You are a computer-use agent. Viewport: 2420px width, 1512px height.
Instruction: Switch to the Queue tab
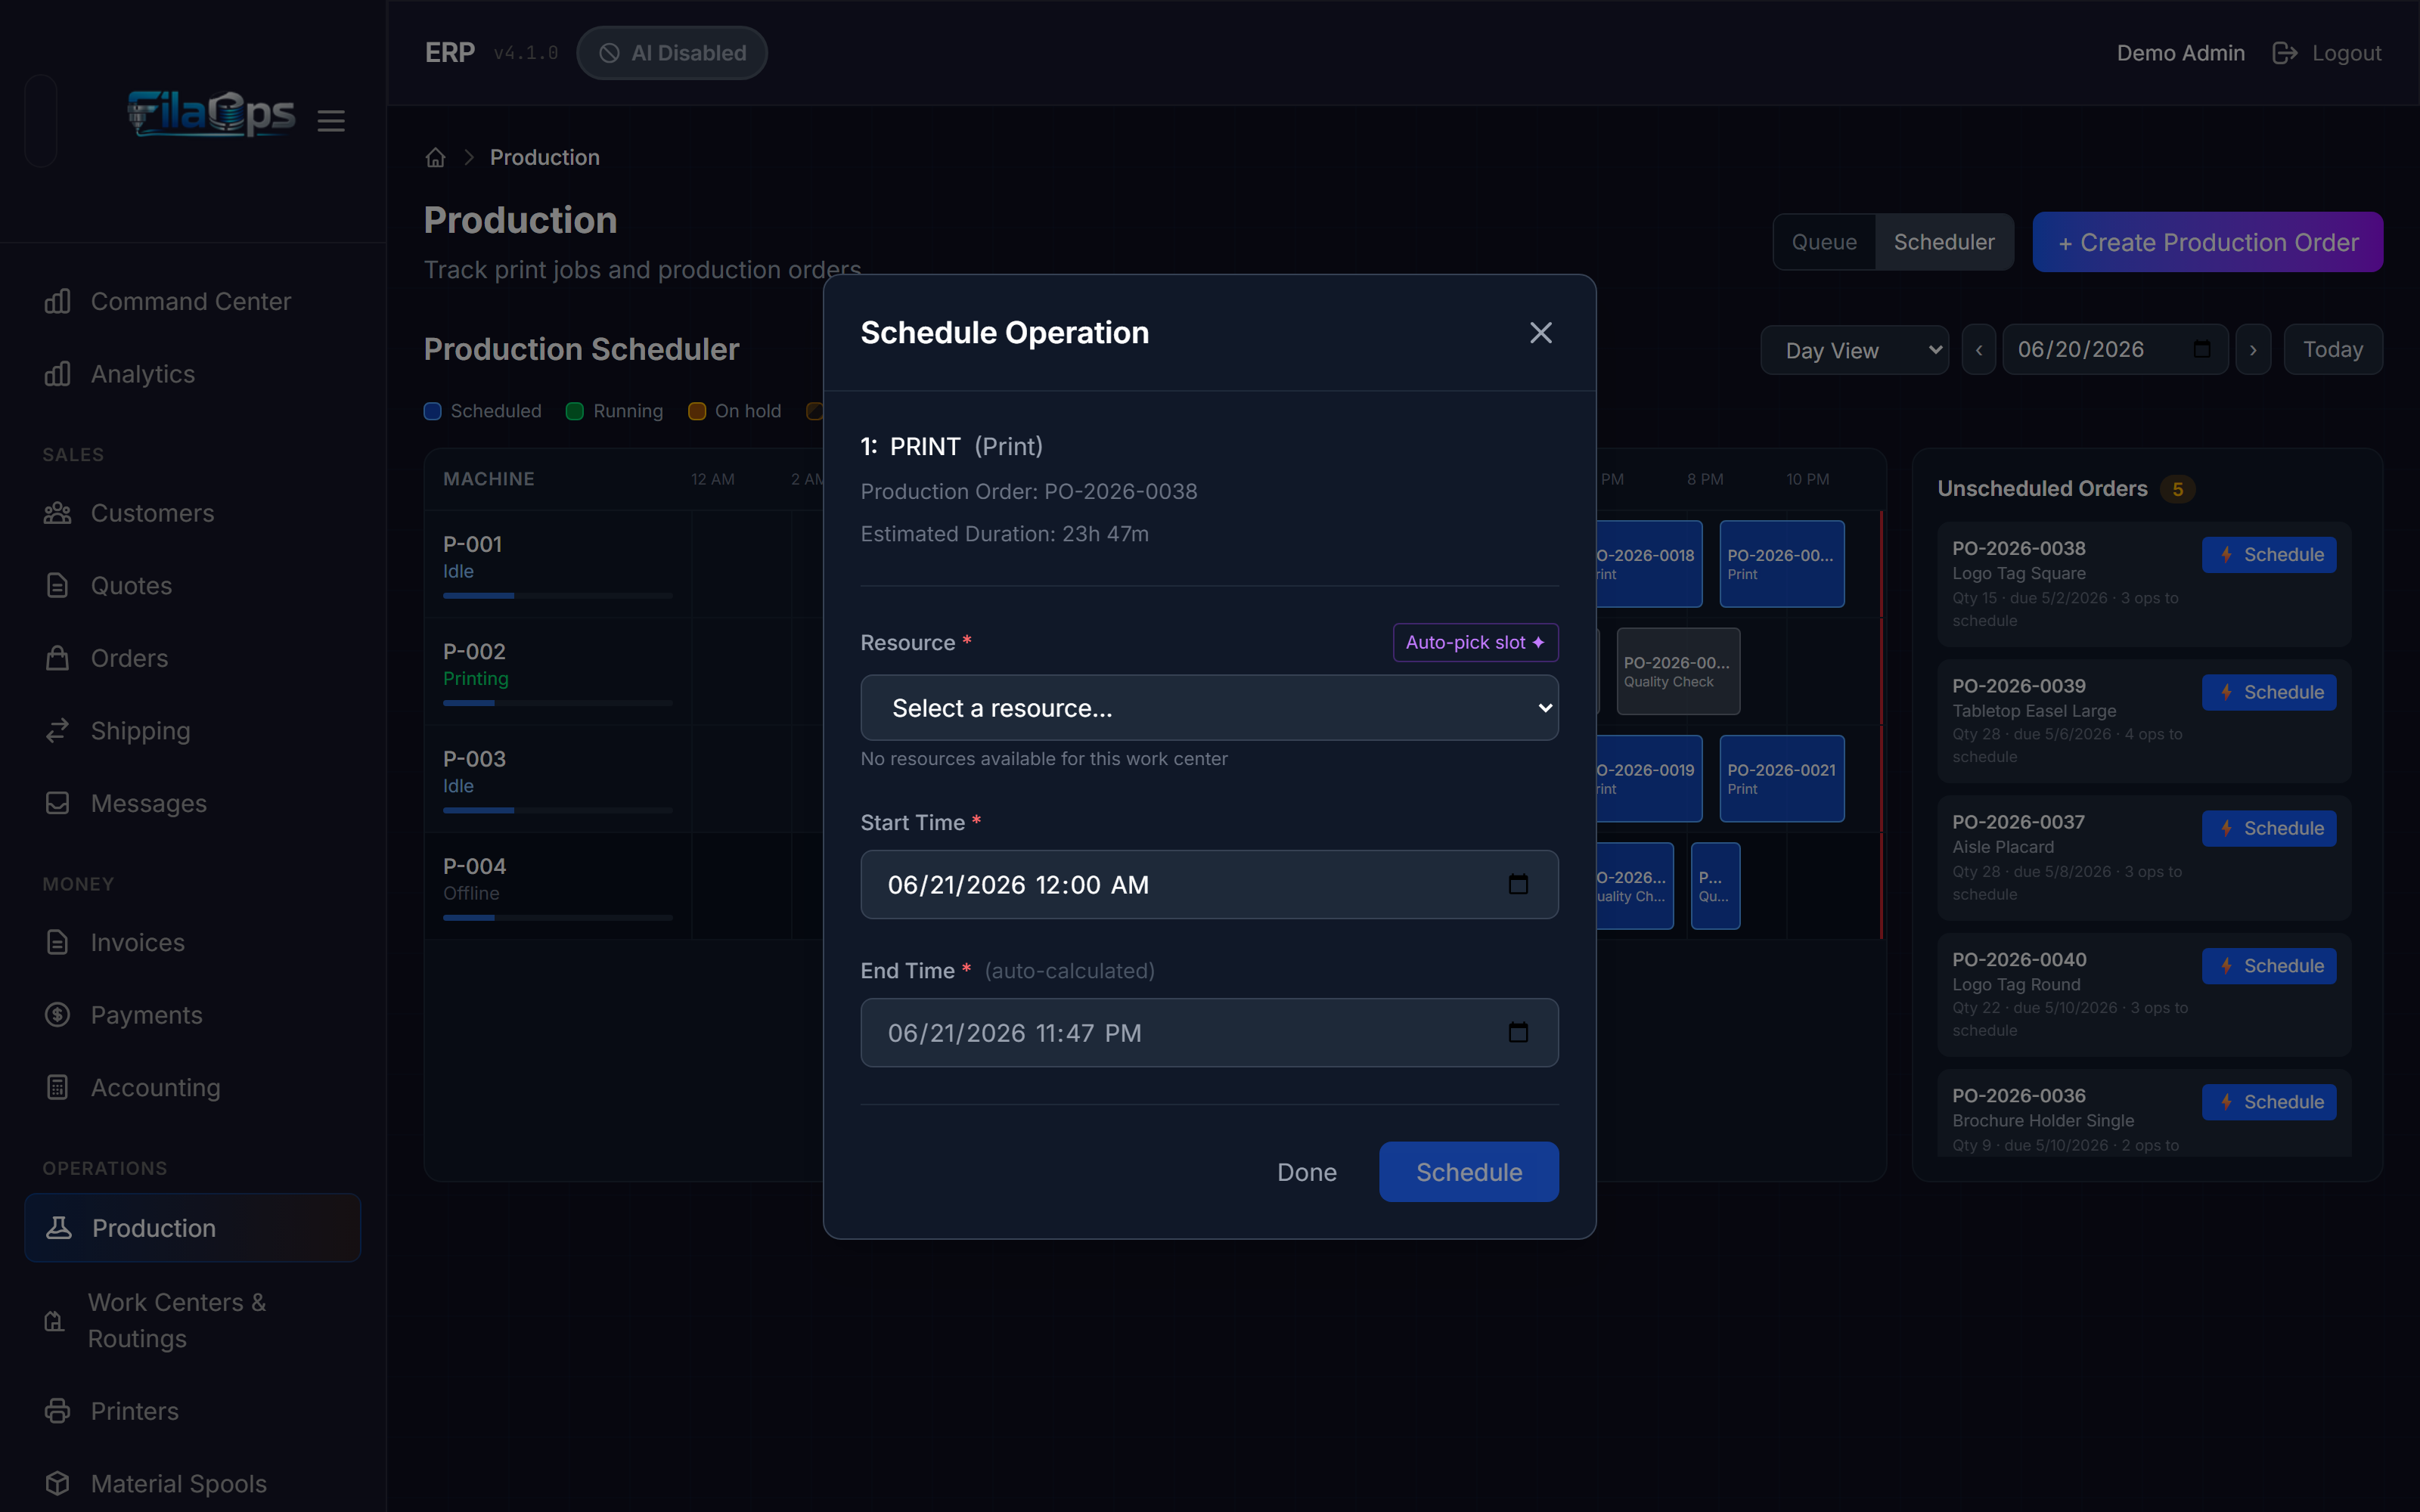click(x=1824, y=242)
